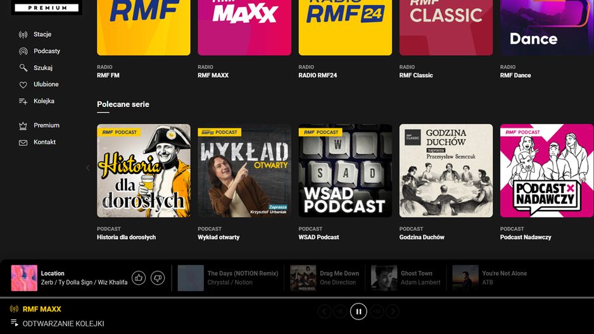The height and width of the screenshot is (334, 594).
Task: Click the You're Not Alone album thumbnail
Action: click(465, 278)
